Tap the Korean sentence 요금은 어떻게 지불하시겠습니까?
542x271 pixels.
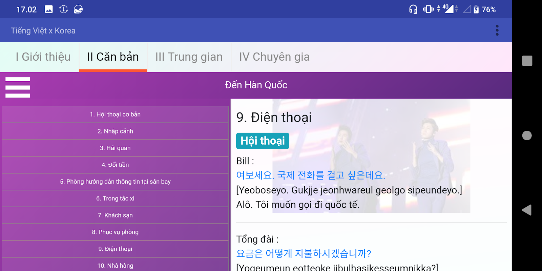(304, 253)
